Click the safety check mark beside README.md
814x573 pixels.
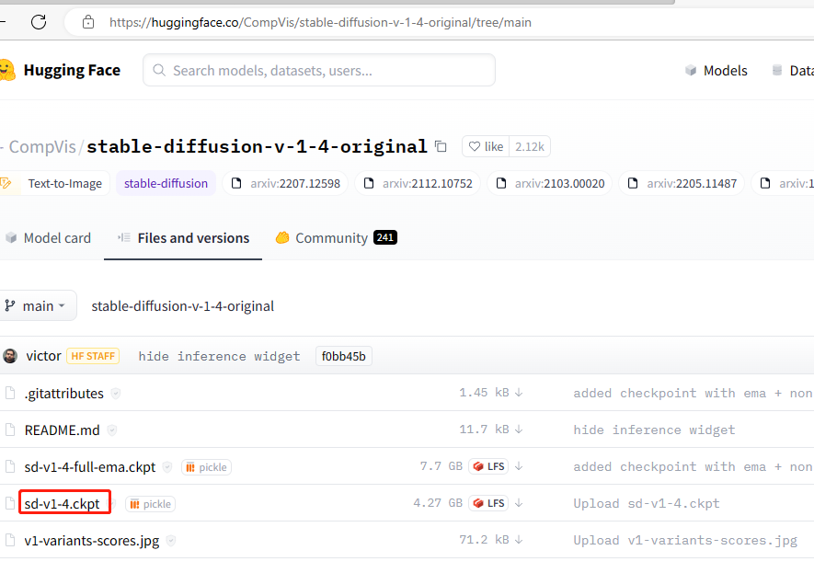pyautogui.click(x=111, y=430)
